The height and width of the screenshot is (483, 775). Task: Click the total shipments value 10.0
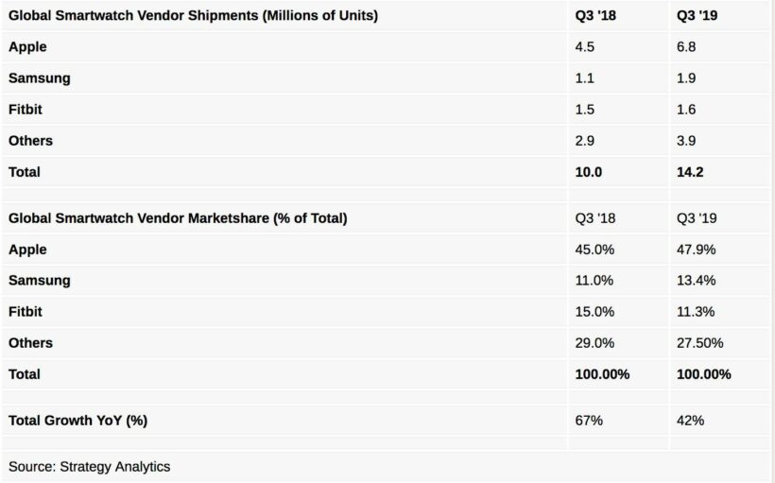(589, 172)
